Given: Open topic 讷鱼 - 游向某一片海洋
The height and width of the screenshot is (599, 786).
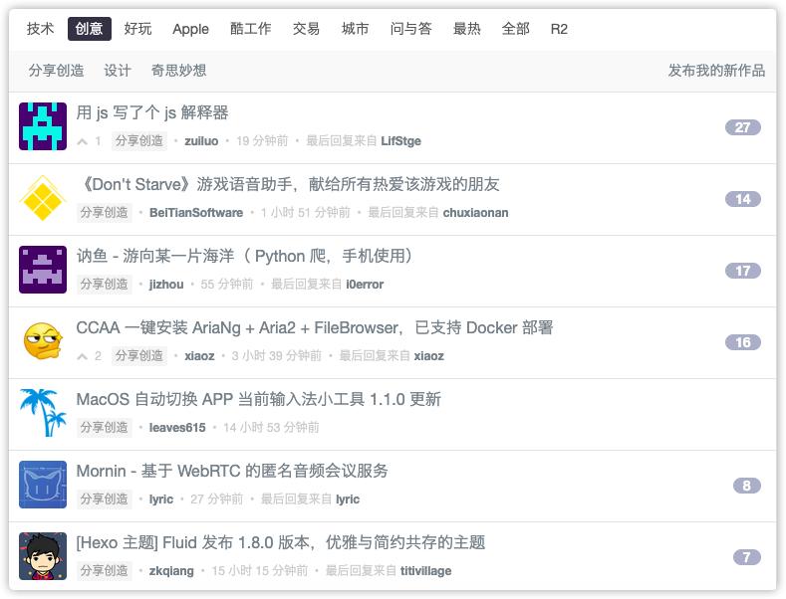Looking at the screenshot, I should pos(245,256).
